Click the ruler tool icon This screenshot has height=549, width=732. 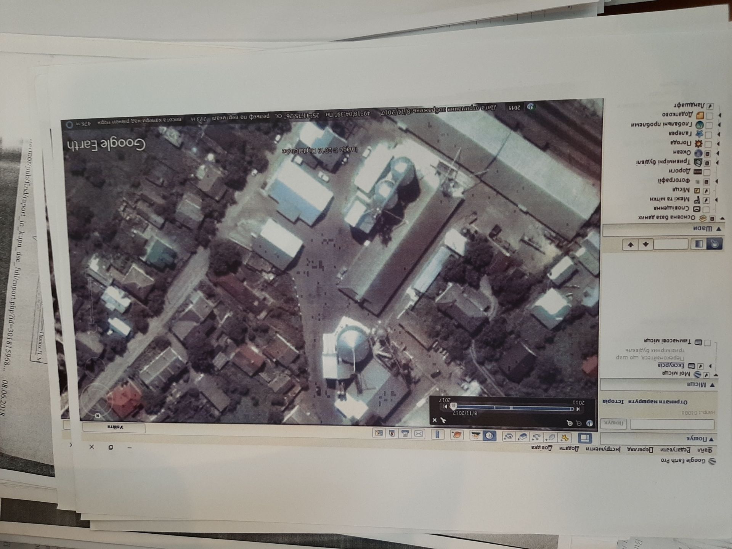coord(437,434)
